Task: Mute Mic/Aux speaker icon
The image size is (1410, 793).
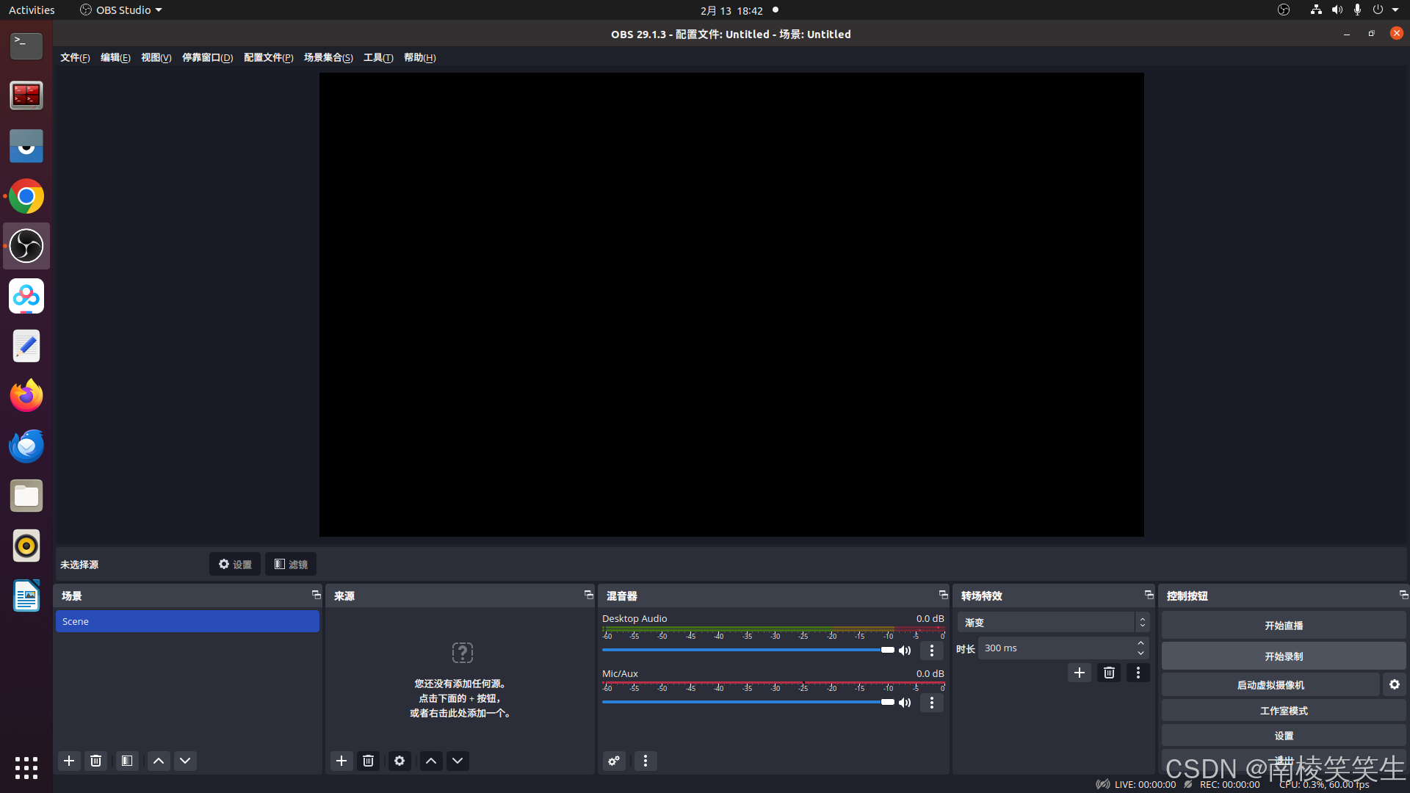Action: [x=905, y=703]
